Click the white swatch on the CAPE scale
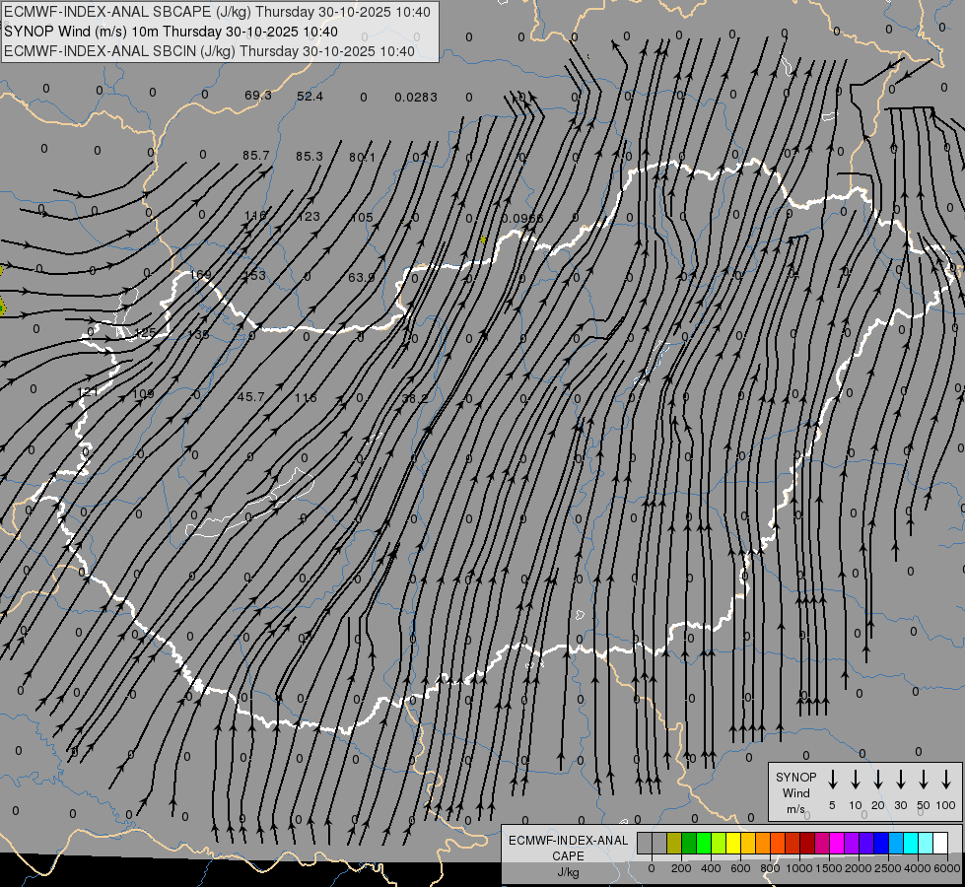The width and height of the screenshot is (965, 887). pos(940,843)
